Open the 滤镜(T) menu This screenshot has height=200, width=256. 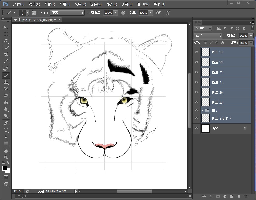coord(111,4)
